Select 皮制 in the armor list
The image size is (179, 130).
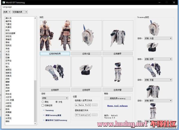coord(7,79)
